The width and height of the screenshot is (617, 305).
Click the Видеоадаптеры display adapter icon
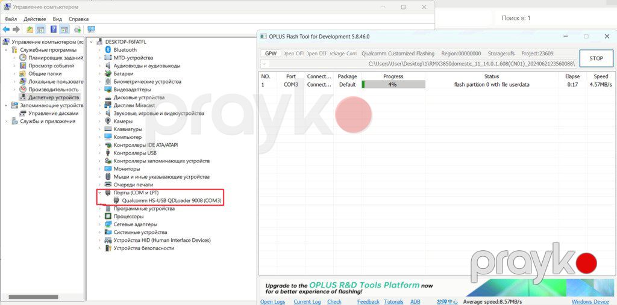coord(108,90)
